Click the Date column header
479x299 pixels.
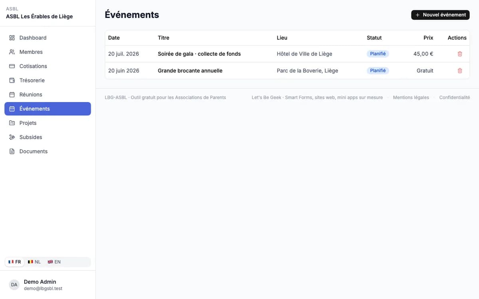[x=114, y=38]
